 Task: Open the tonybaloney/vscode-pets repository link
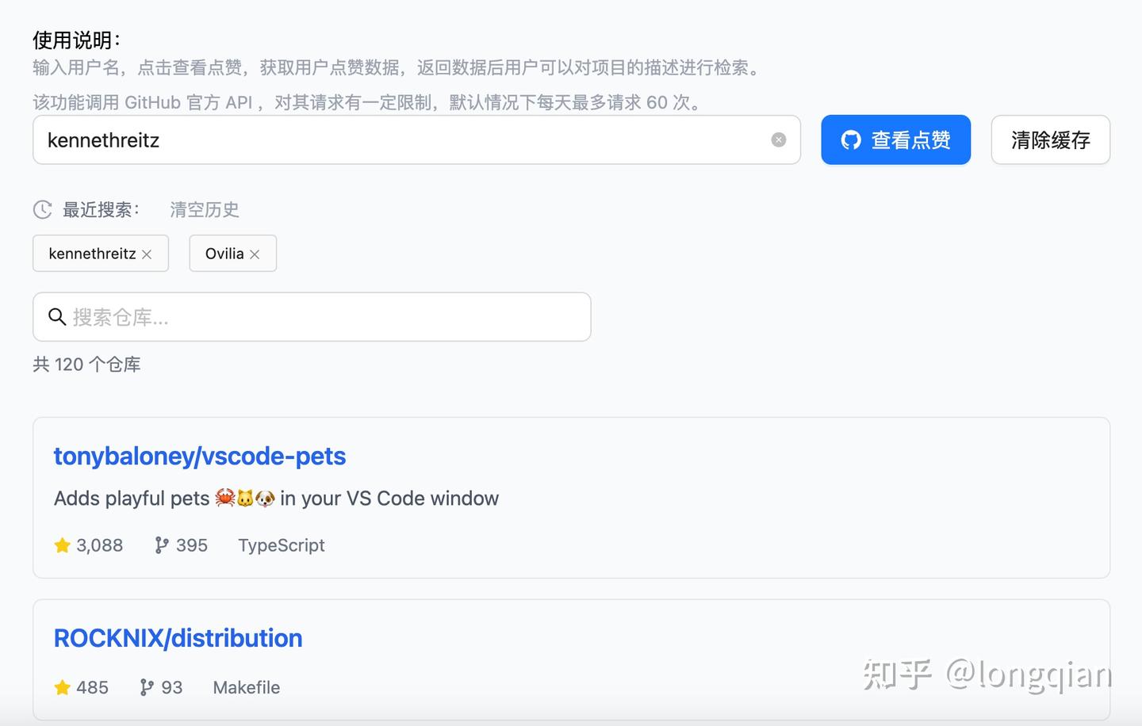[200, 456]
